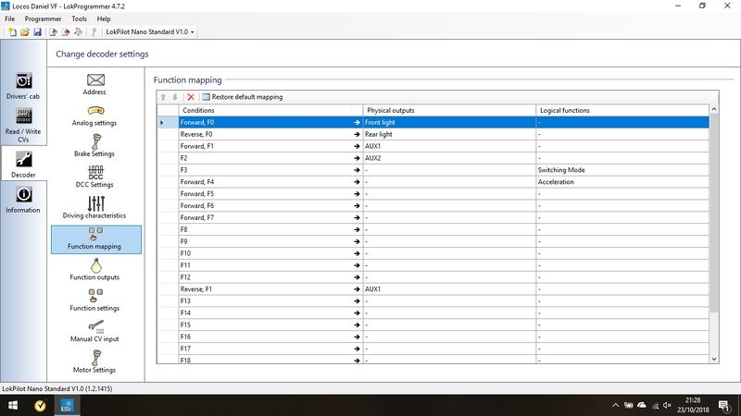
Task: Click the Logical functions column header
Action: click(622, 110)
